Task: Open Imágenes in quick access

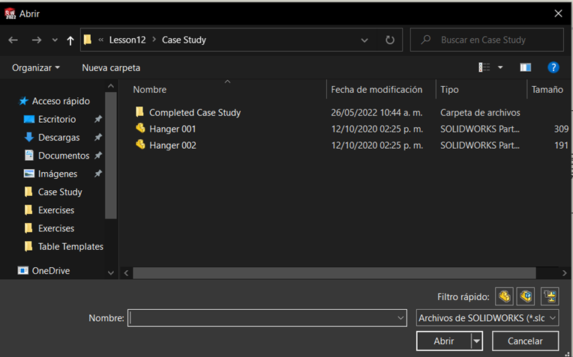Action: [x=57, y=174]
